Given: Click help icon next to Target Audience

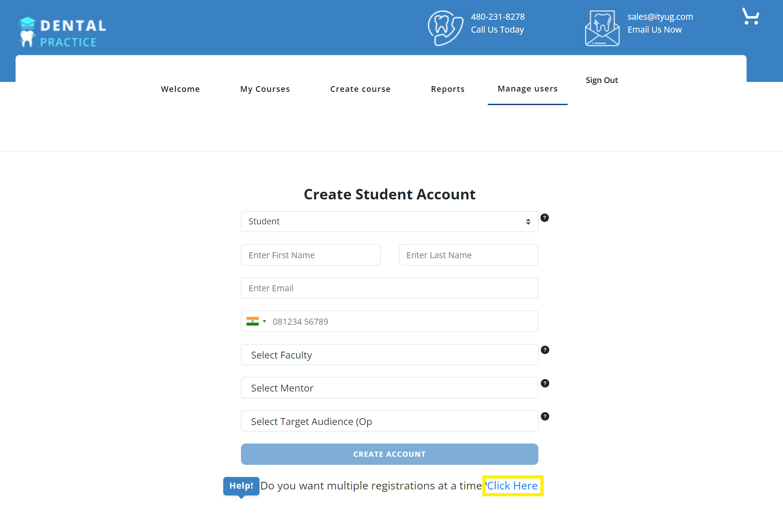Looking at the screenshot, I should click(545, 417).
